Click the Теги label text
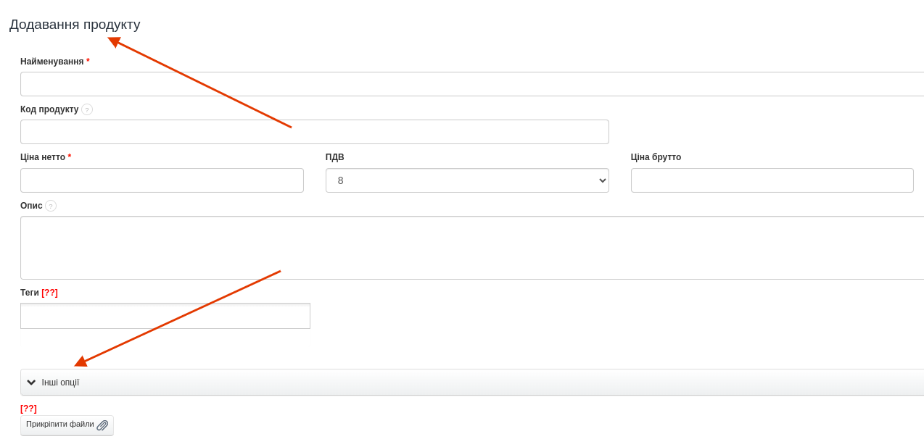This screenshot has height=447, width=924. [30, 293]
